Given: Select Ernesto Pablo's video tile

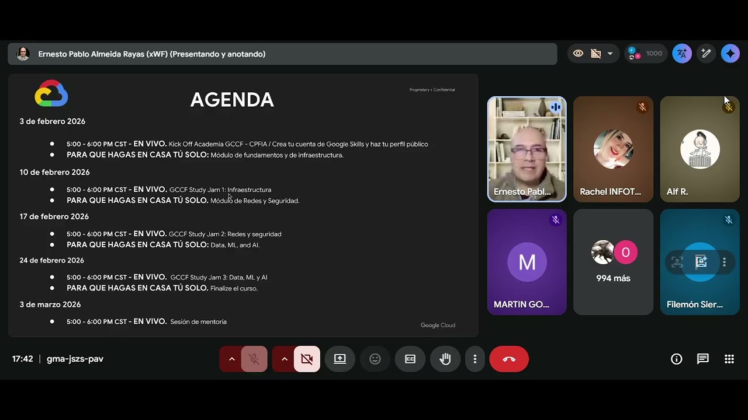Looking at the screenshot, I should 527,149.
